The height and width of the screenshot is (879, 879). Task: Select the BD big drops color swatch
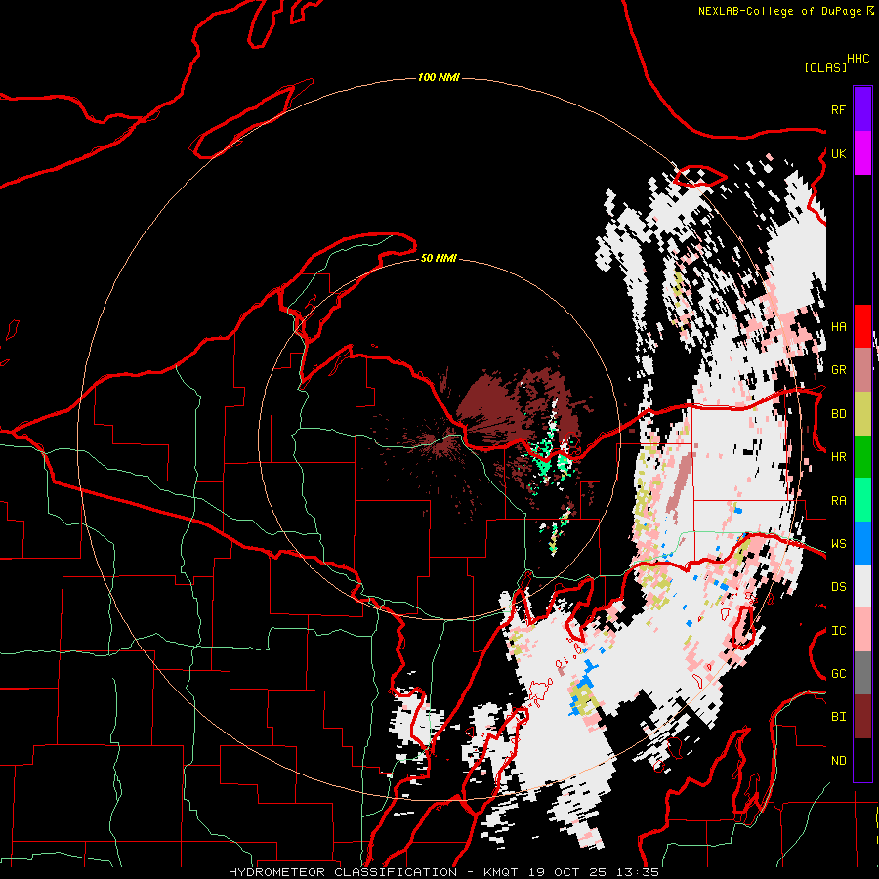pyautogui.click(x=862, y=413)
